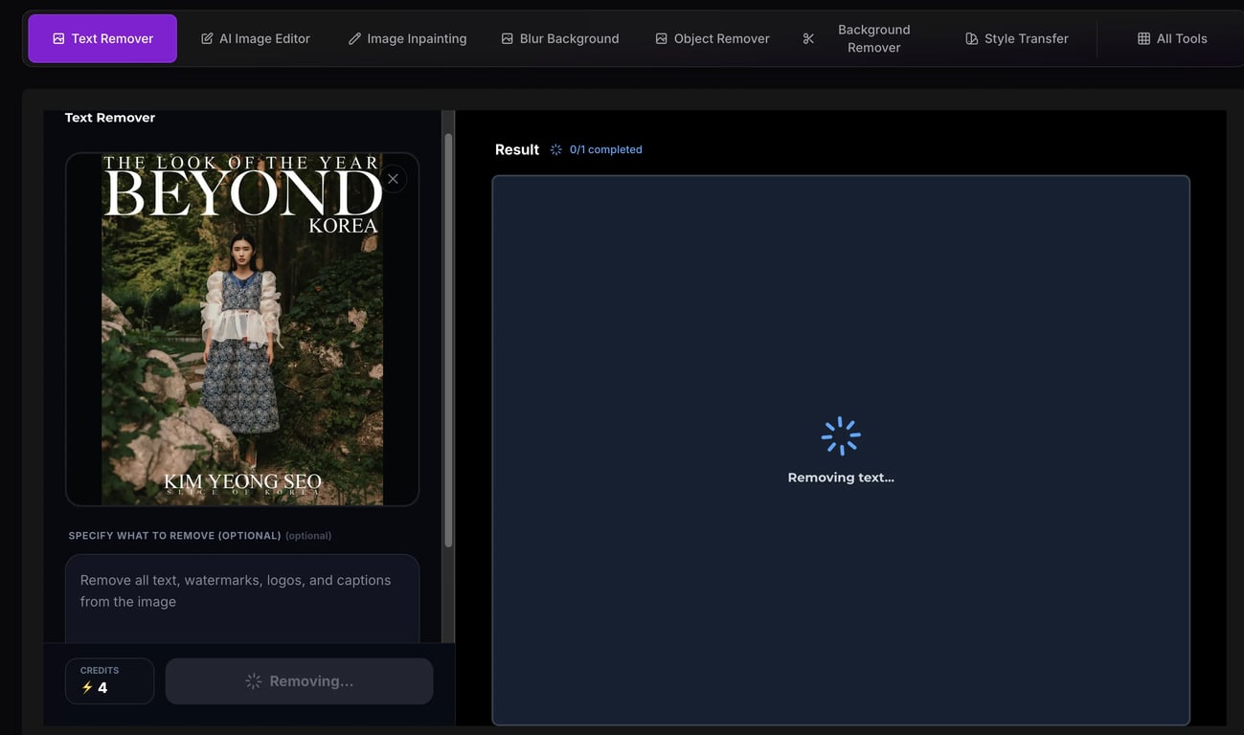Click the 'Result' heading
Viewport: 1244px width, 735px height.
517,149
